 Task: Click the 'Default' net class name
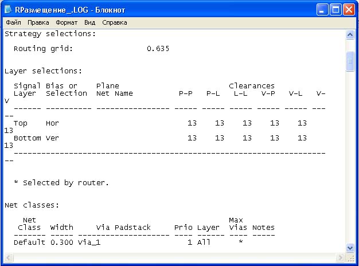(x=30, y=242)
